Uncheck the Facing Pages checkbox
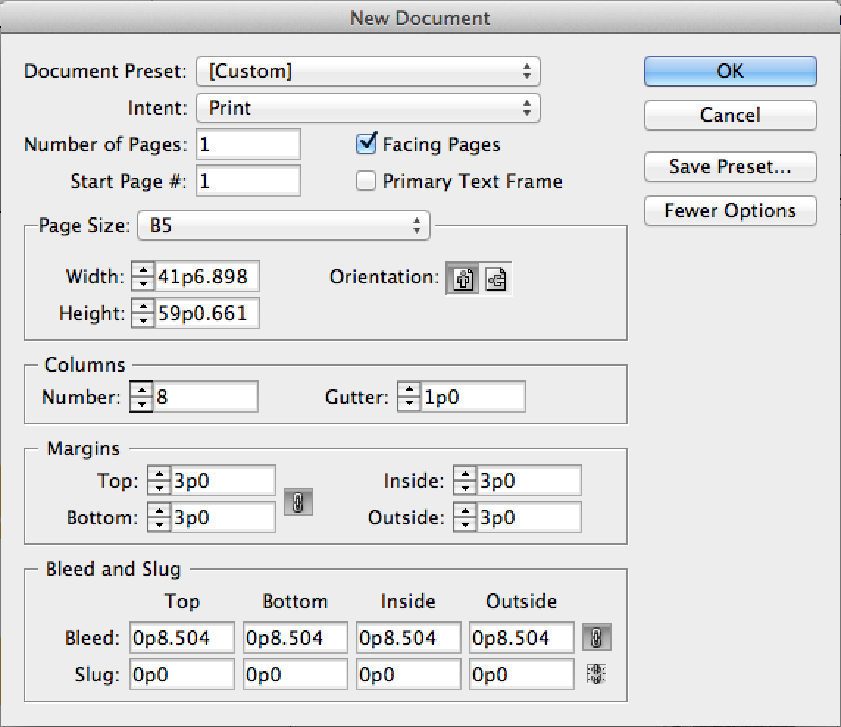Image resolution: width=841 pixels, height=727 pixels. [x=366, y=144]
